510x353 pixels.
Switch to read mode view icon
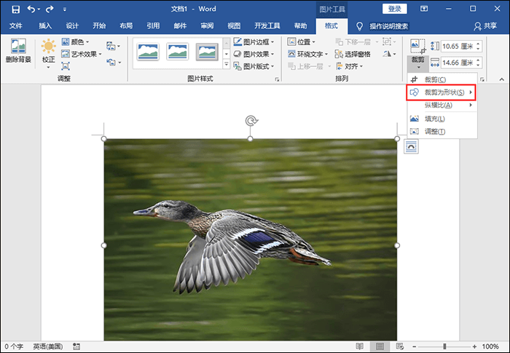pos(360,346)
